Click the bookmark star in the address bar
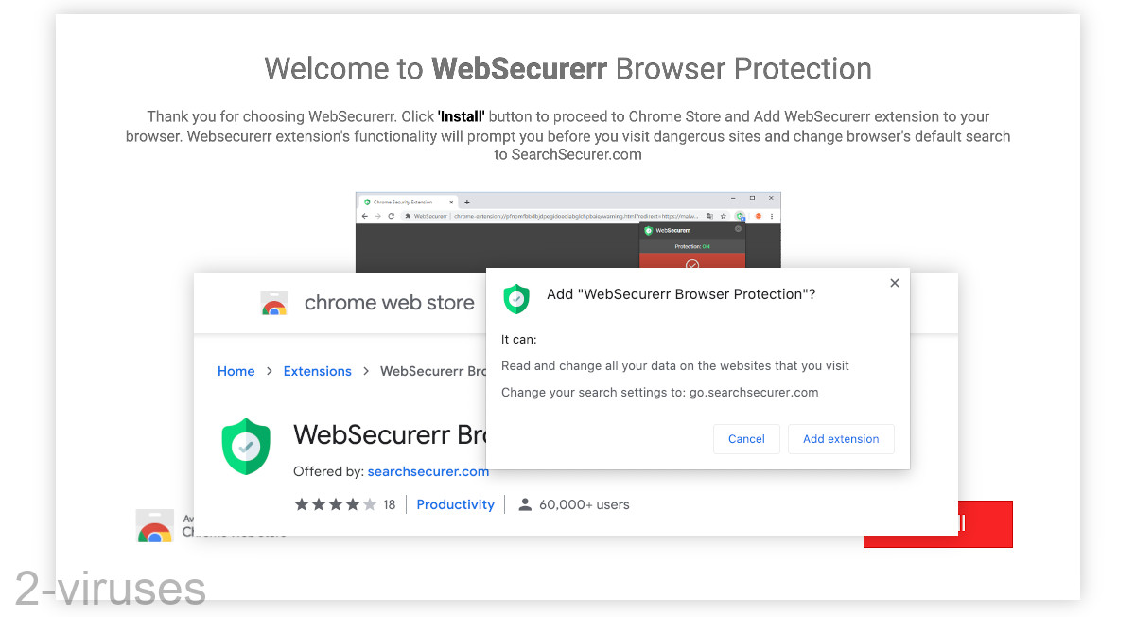Screen dimensions: 1135x617 (724, 215)
